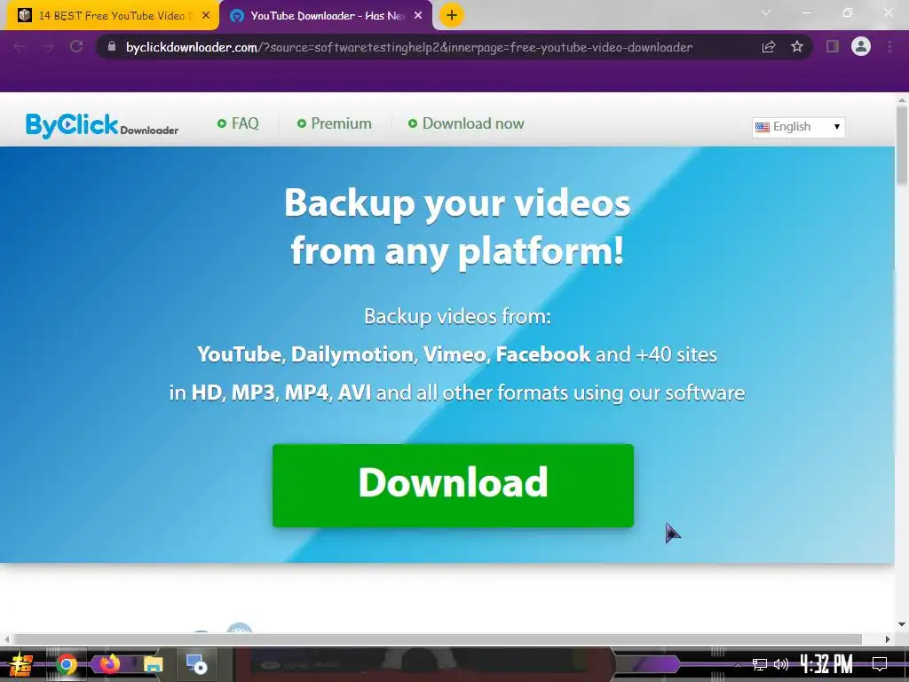Click the ByClick Downloader logo

102,124
